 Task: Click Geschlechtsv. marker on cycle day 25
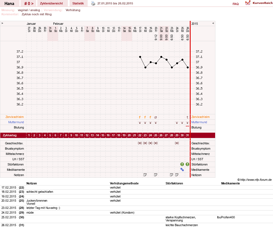[x=156, y=143]
